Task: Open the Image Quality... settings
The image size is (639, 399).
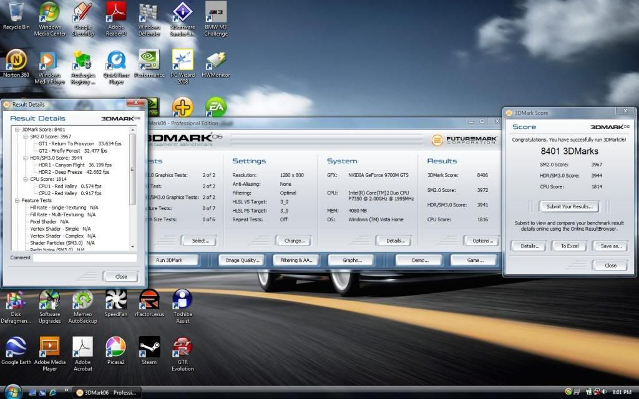Action: (243, 260)
